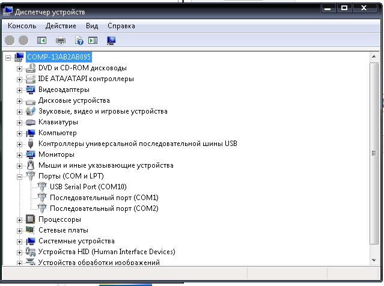Collapse the COMP-13AB2AB095 root node
The height and width of the screenshot is (286, 384).
8,58
